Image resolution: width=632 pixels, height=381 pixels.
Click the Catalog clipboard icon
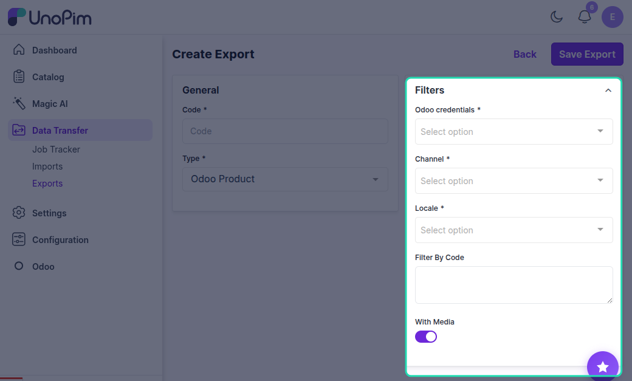(19, 77)
